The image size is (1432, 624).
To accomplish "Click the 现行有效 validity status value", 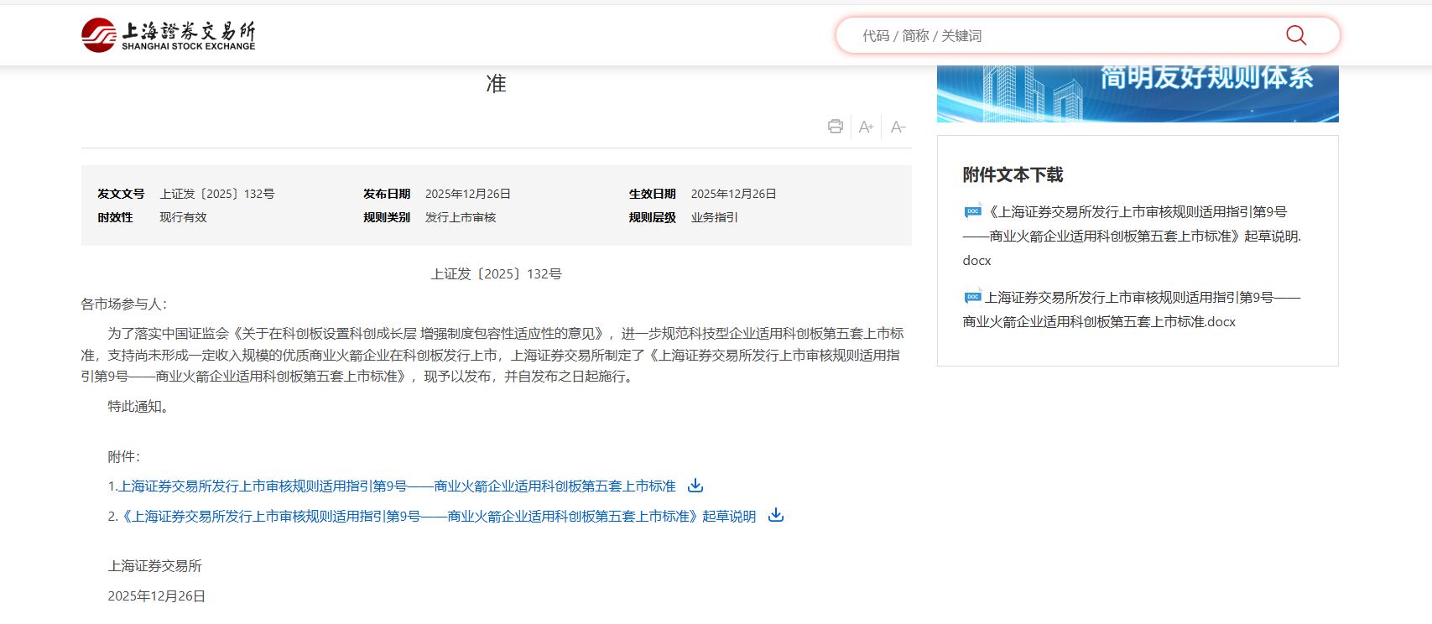I will coord(183,217).
